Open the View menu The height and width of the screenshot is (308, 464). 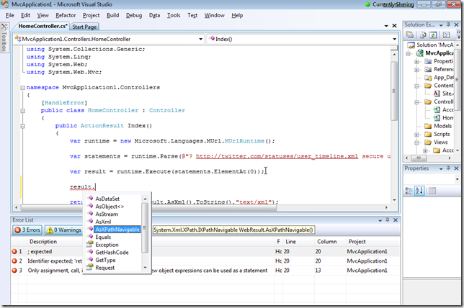43,15
